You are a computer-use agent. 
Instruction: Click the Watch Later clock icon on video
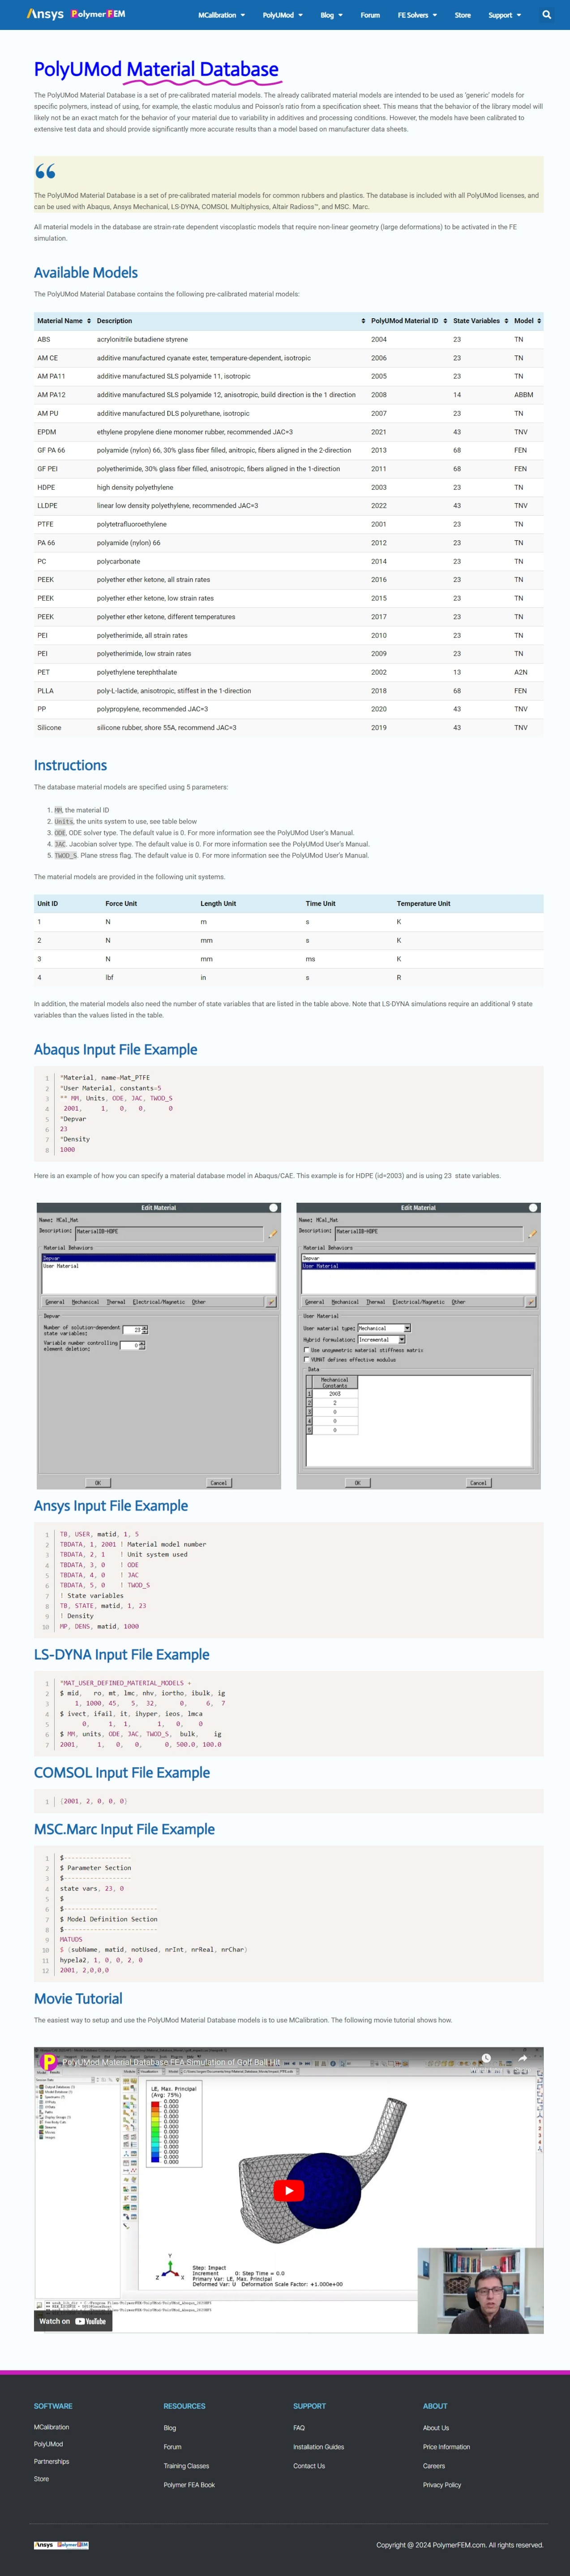click(486, 2059)
